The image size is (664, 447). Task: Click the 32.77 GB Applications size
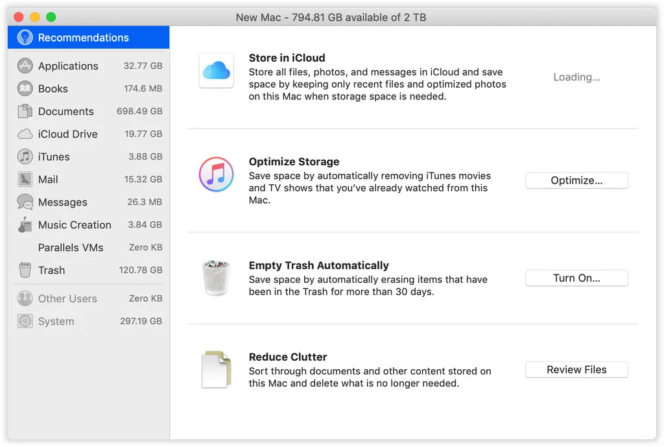[143, 66]
